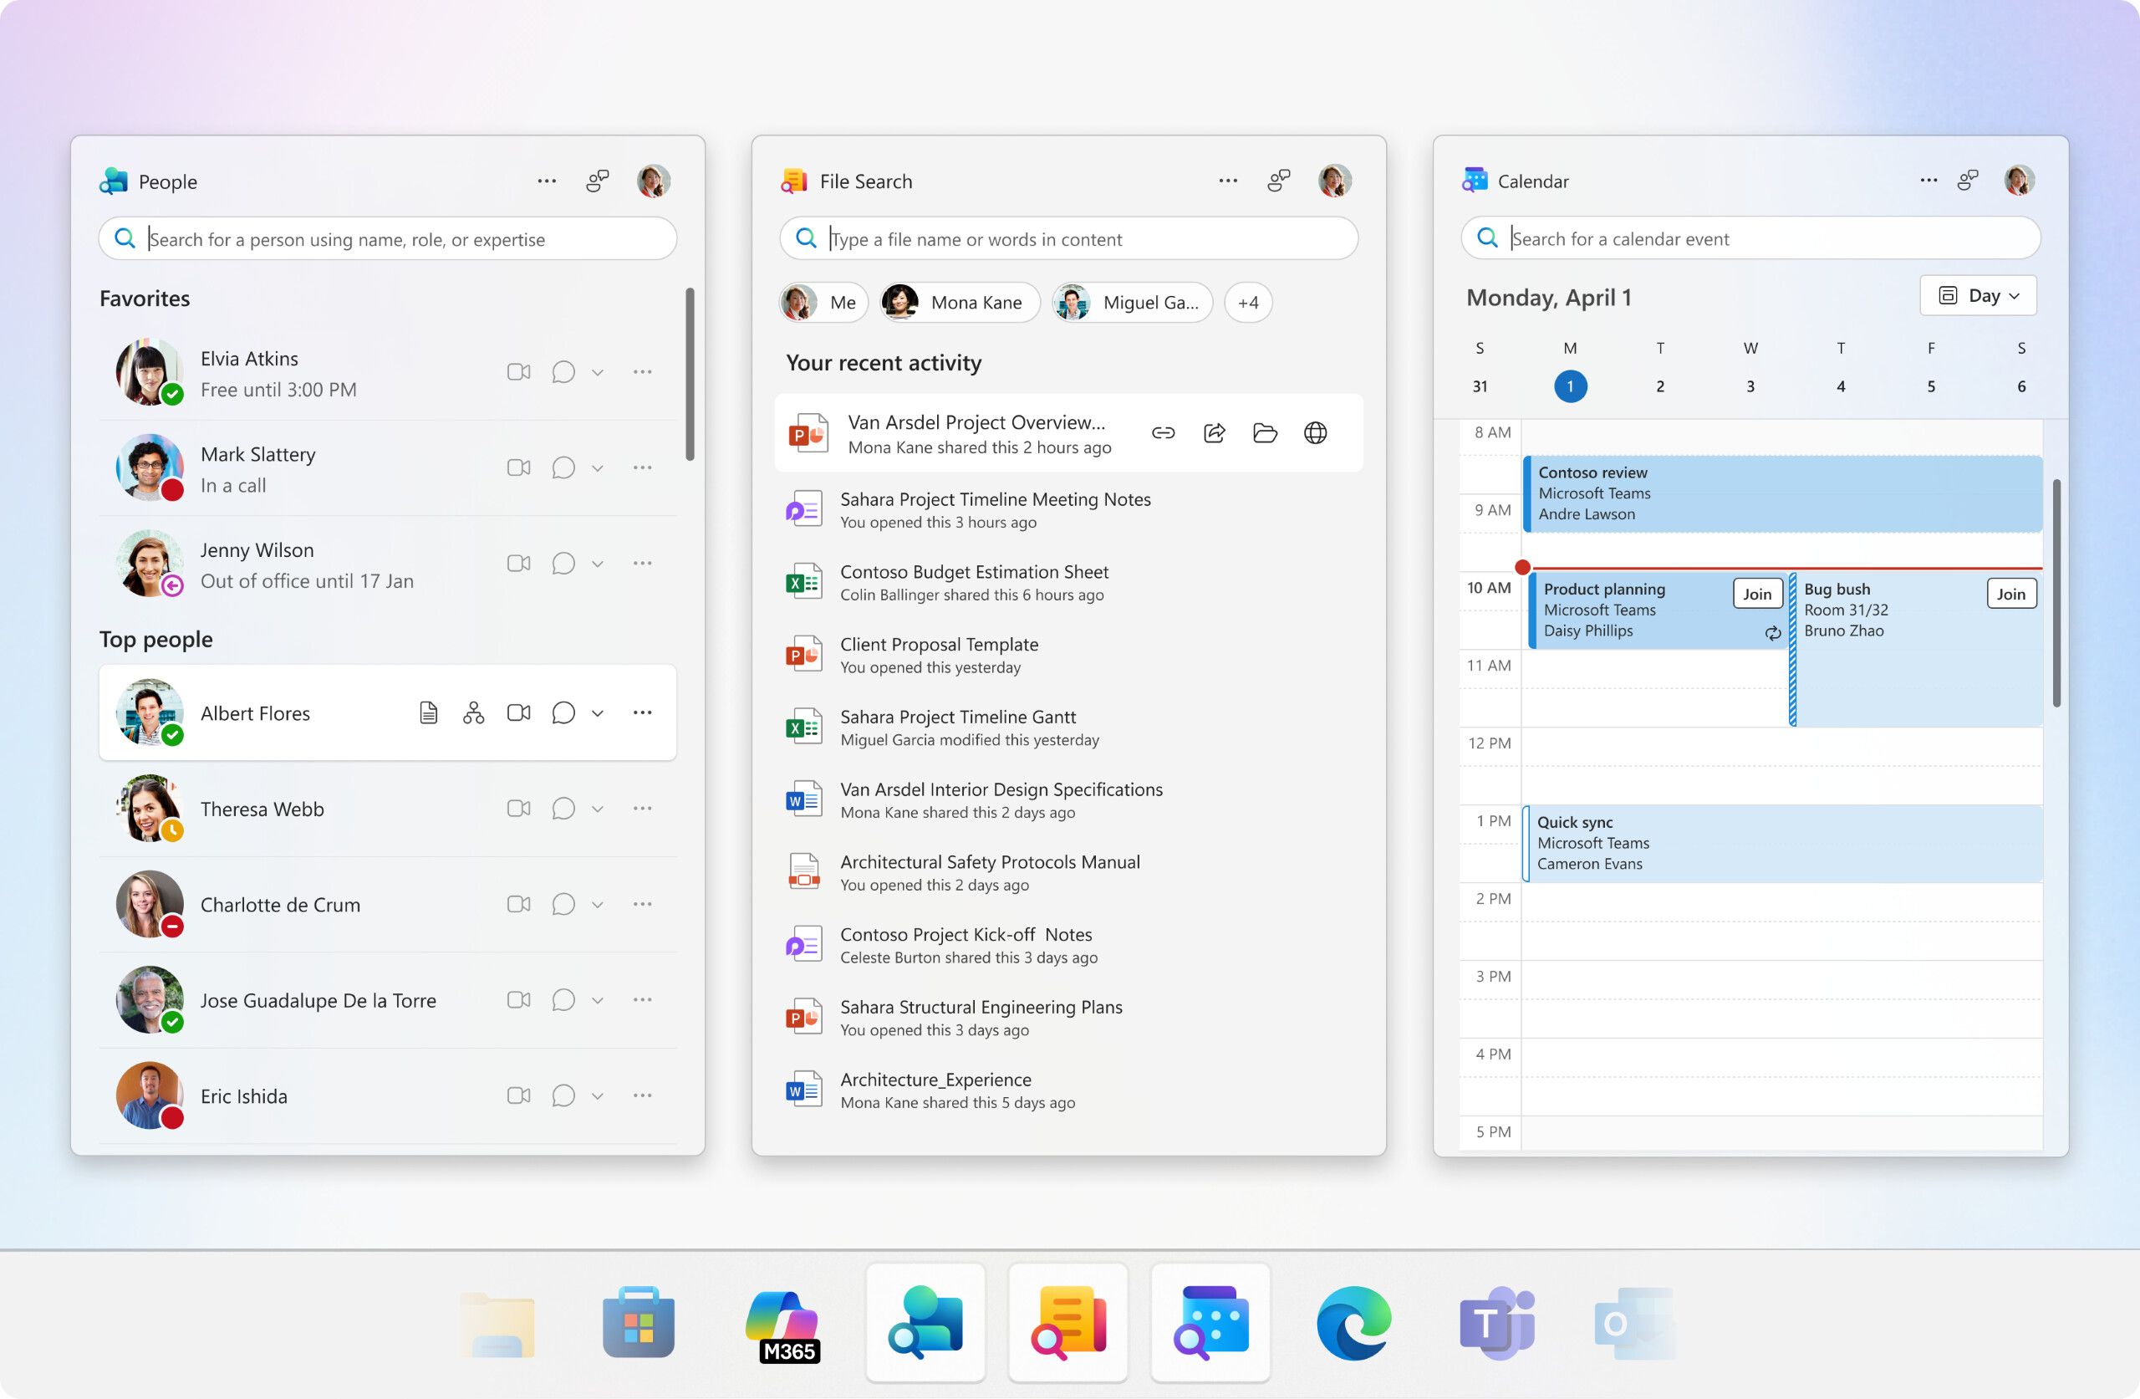Join the Product planning meeting

1757,593
